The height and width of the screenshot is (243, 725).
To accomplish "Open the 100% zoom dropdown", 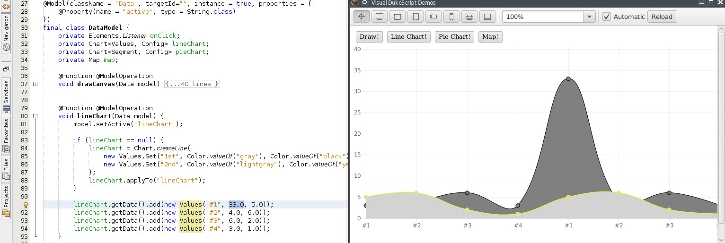I will point(589,17).
